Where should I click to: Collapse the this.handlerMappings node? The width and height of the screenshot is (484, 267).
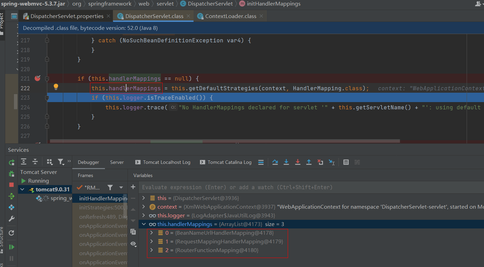coord(144,224)
